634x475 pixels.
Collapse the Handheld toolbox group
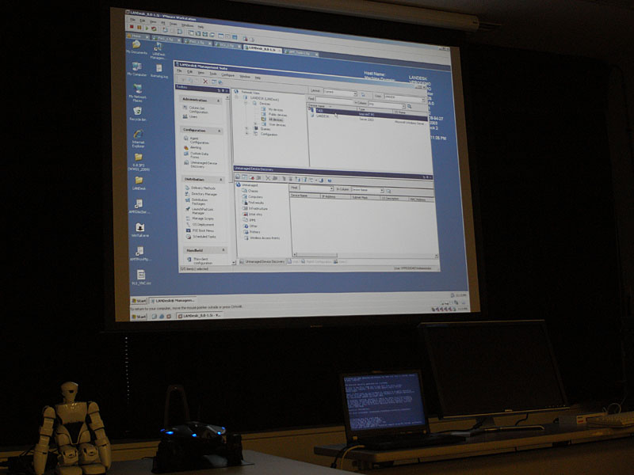click(223, 250)
